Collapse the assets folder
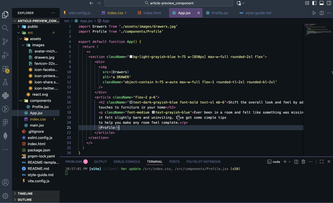This screenshot has height=203, width=333. click(35, 39)
